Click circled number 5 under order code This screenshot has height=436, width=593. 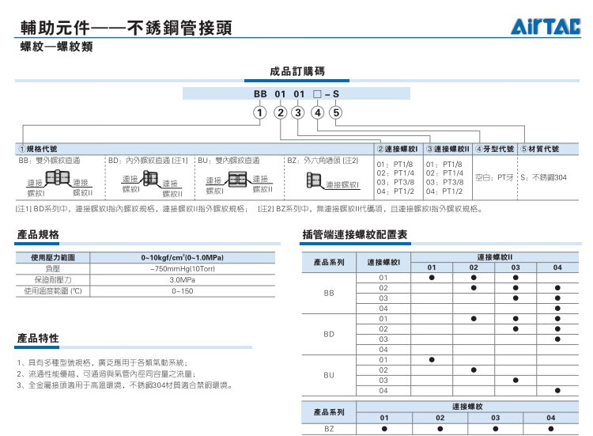click(335, 112)
